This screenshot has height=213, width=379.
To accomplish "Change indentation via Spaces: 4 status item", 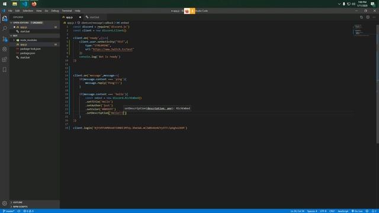I will pyautogui.click(x=312, y=211).
